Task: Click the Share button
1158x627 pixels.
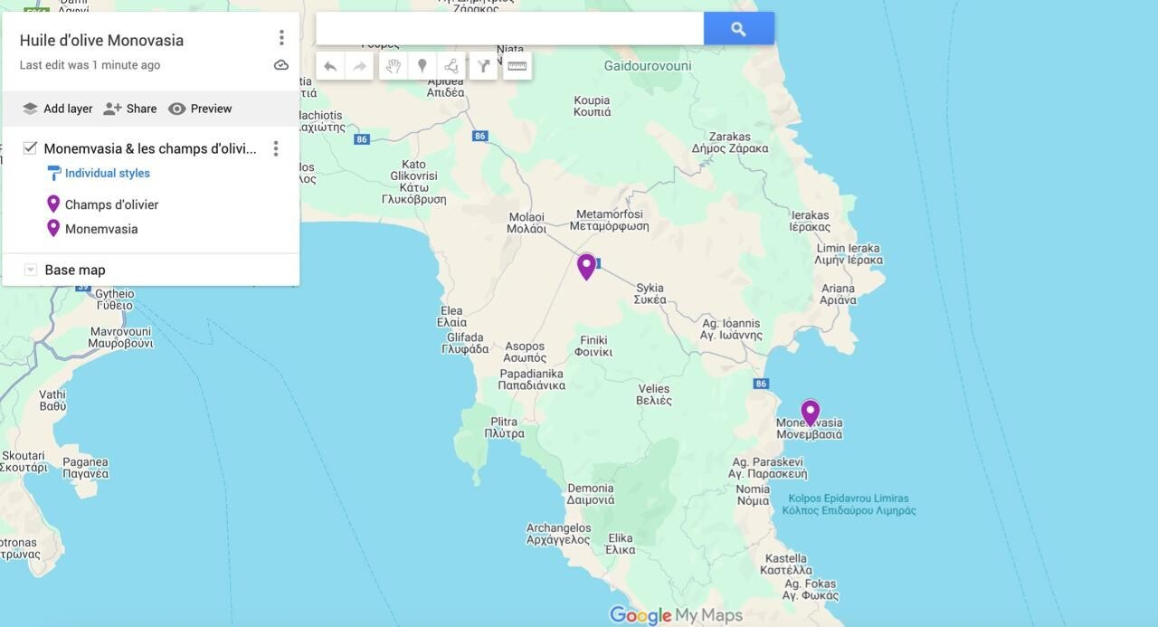Action: 130,109
